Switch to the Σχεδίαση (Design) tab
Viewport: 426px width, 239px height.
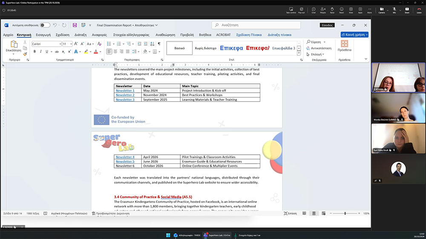63,35
